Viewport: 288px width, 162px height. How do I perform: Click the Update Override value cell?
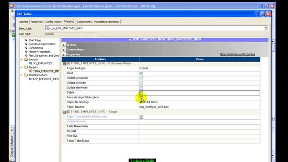pyautogui.click(x=199, y=121)
